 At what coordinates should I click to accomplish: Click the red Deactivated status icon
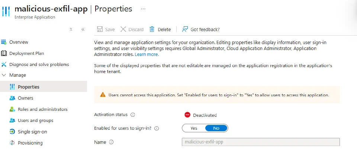tap(187, 115)
